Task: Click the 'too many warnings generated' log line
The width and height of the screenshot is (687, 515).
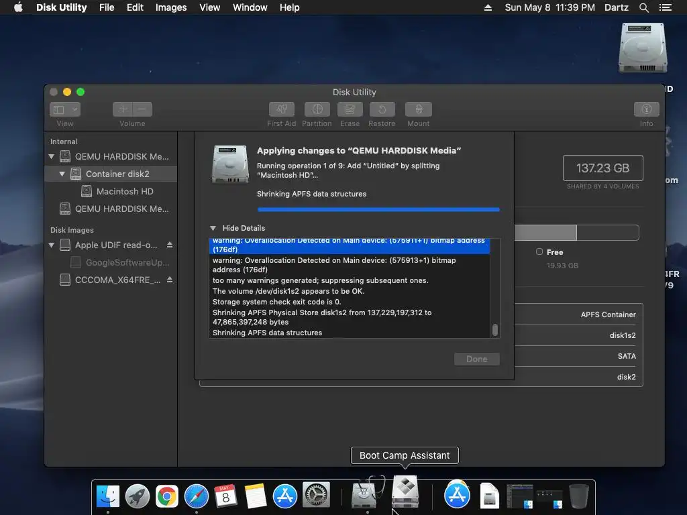Action: (x=321, y=280)
